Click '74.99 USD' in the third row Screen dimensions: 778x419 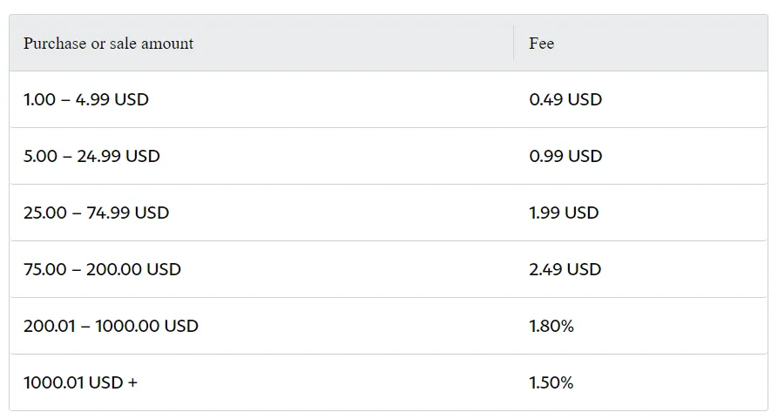coord(127,213)
